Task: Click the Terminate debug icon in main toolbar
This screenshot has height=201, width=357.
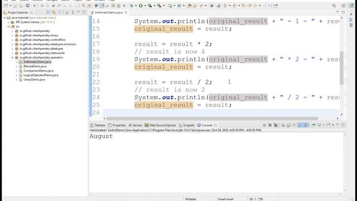Action: 54,6
